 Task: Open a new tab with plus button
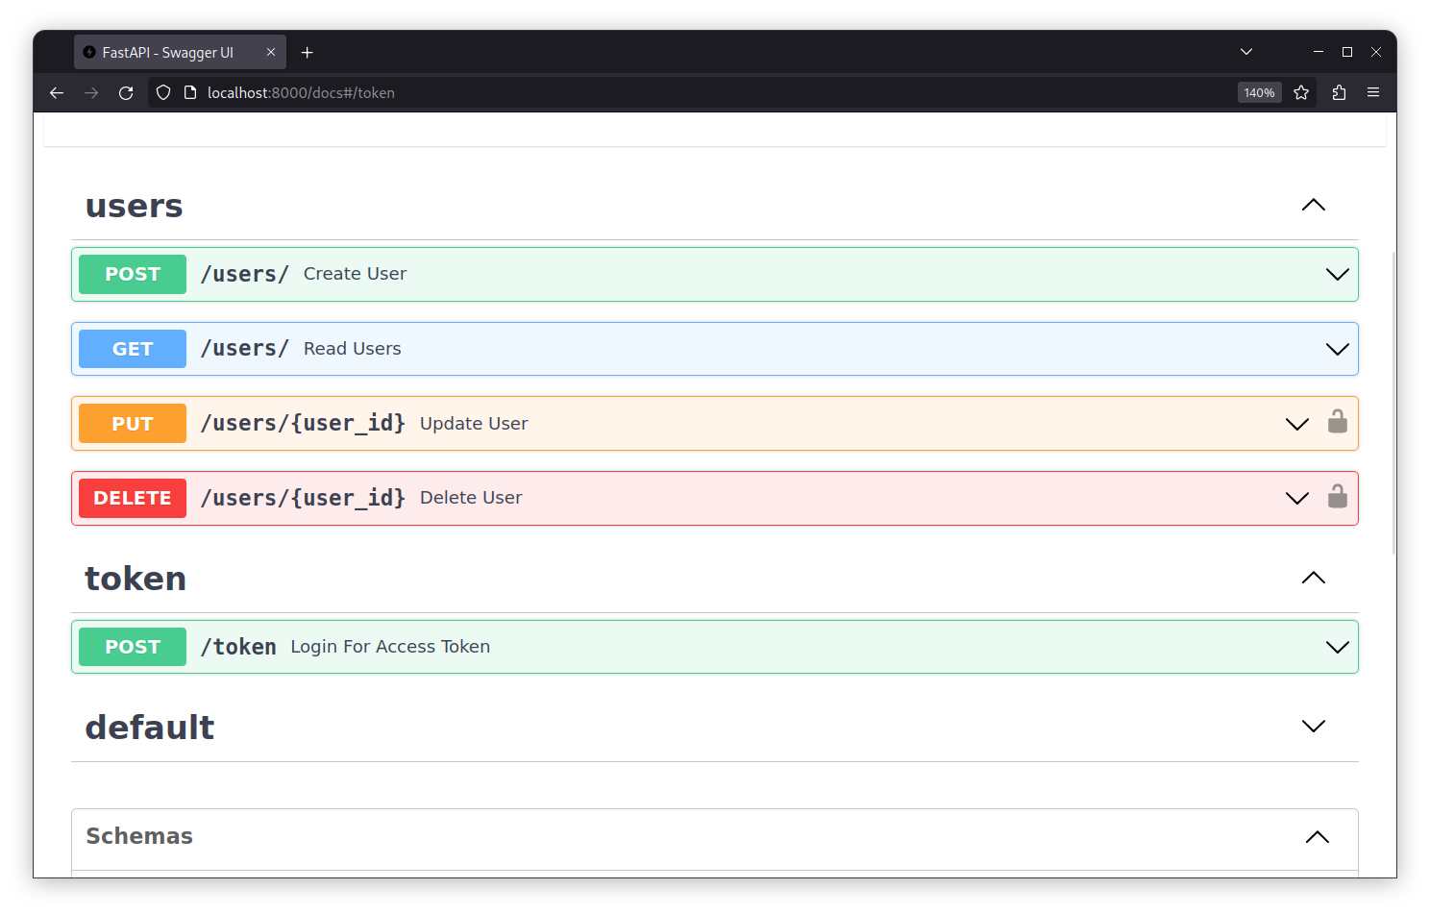(308, 53)
